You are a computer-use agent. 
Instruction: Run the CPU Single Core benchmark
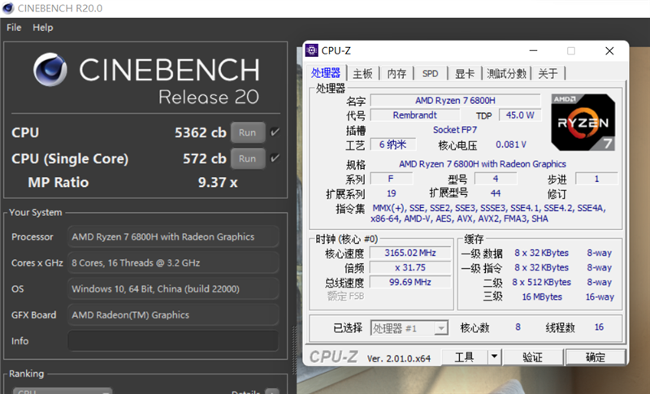[x=248, y=158]
